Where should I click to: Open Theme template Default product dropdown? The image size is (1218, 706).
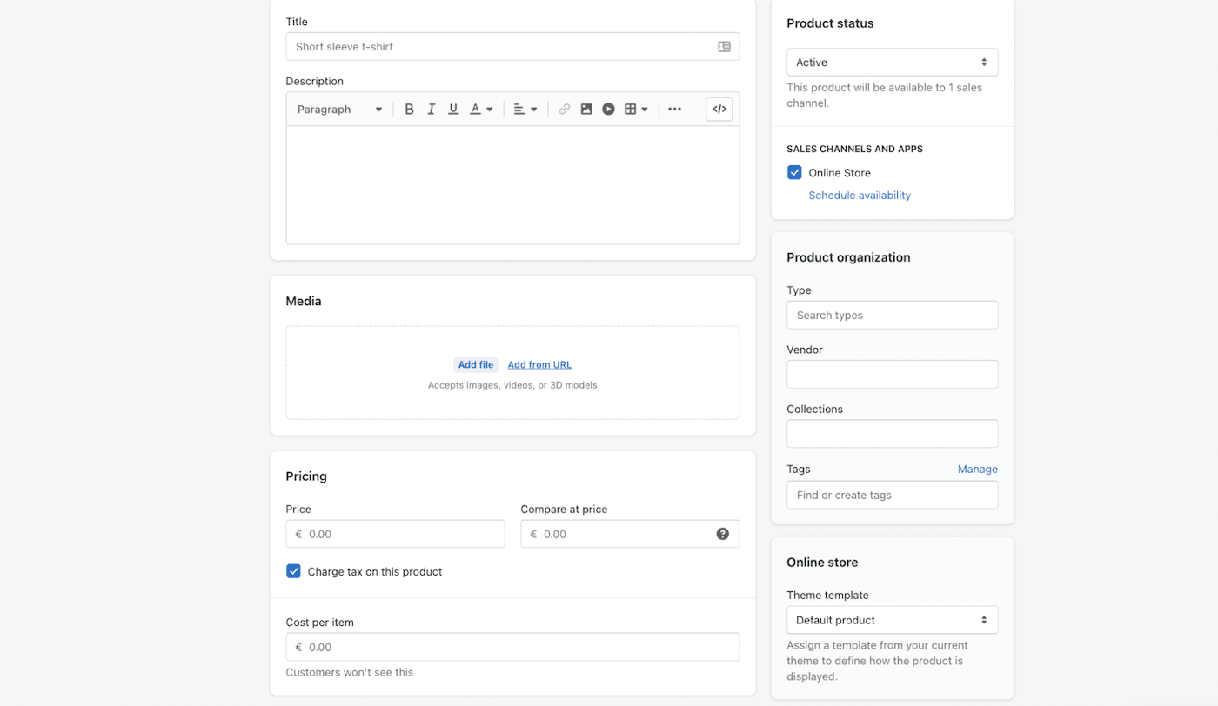[892, 620]
